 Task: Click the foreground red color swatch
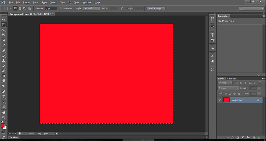click(2, 125)
